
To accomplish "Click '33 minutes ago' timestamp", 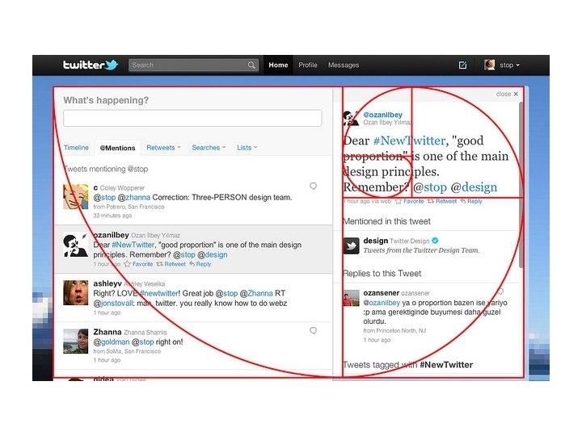I will (112, 216).
